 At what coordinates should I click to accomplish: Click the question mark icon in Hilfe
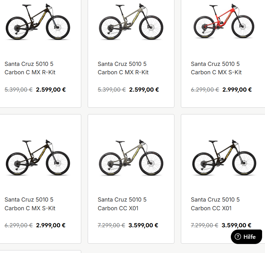[x=238, y=237]
